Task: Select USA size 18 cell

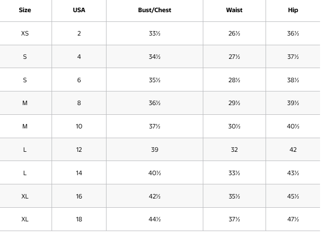Action: click(x=79, y=219)
